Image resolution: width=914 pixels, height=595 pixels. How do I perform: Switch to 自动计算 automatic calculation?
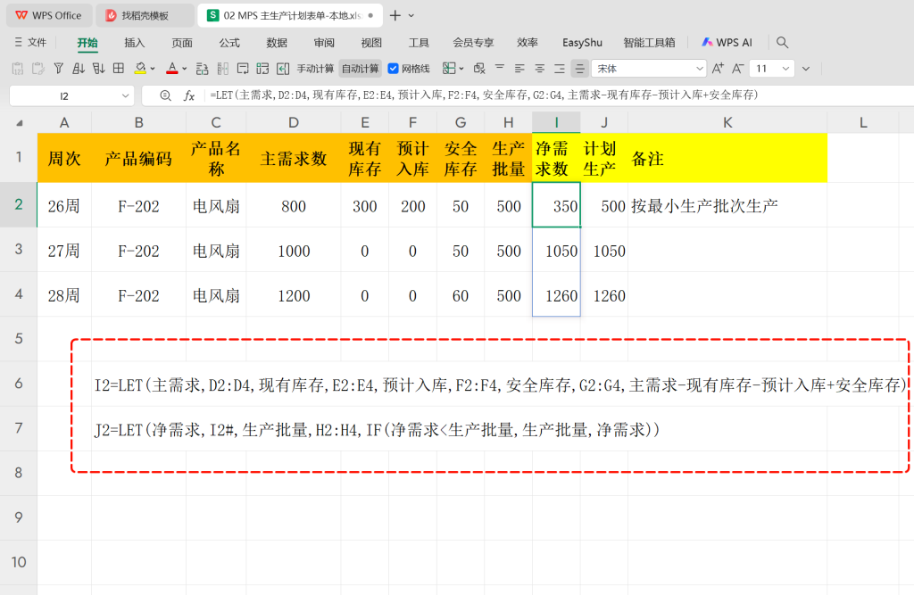coord(361,69)
